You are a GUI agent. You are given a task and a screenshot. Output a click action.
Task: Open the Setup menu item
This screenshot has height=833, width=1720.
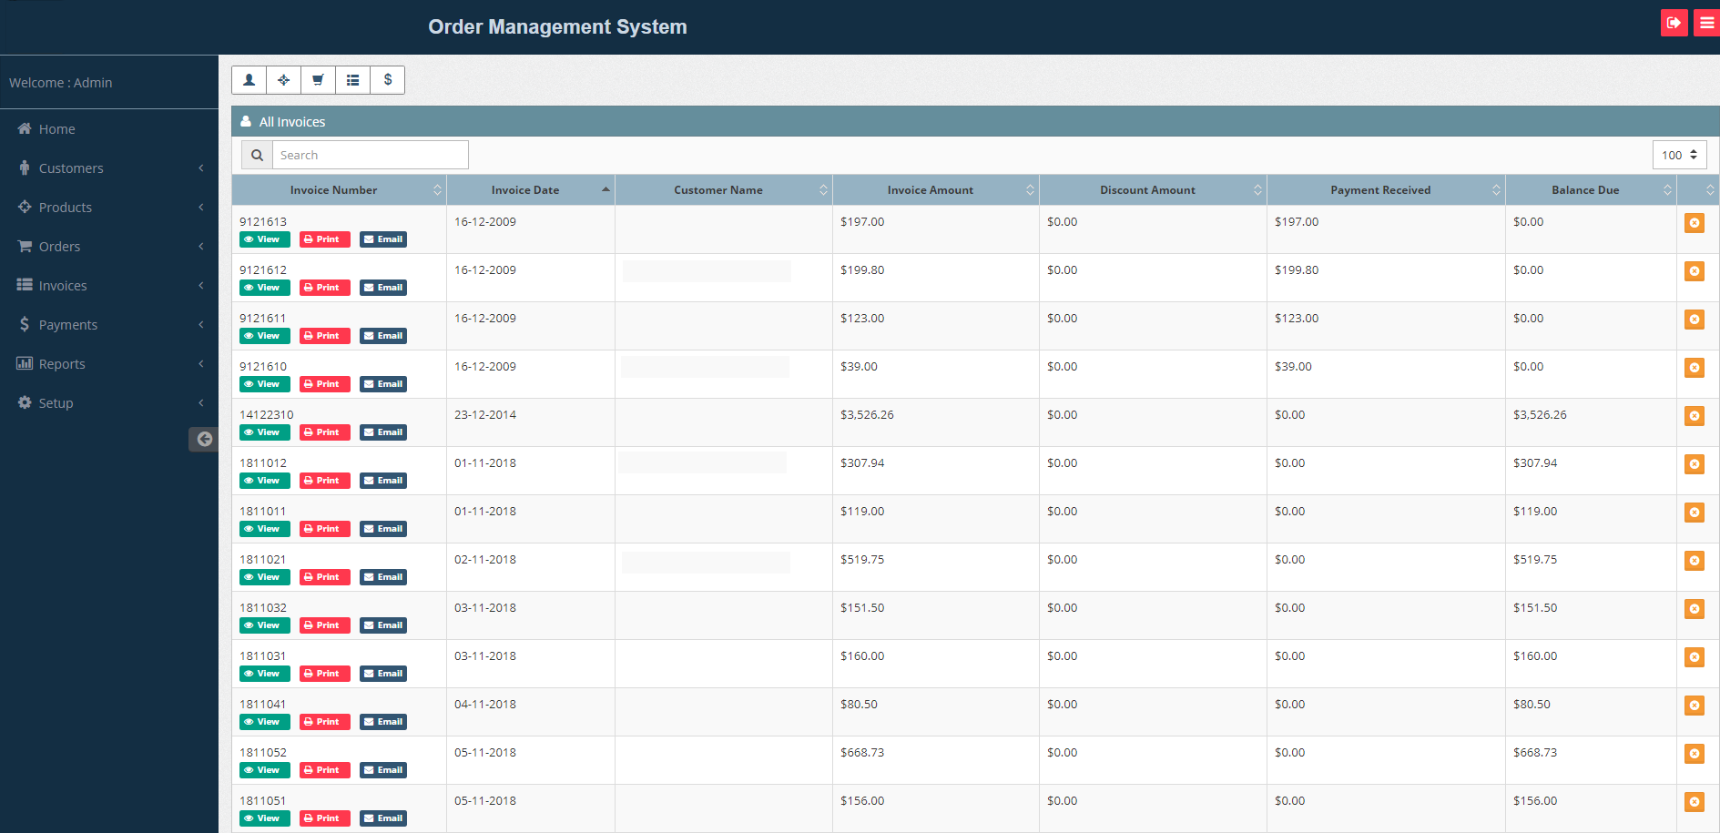[56, 402]
